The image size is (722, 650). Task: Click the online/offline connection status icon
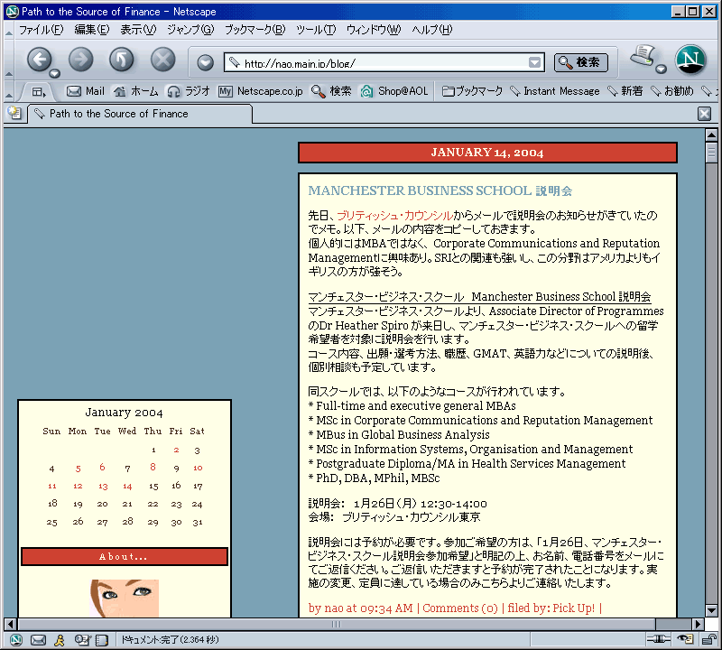tap(659, 639)
